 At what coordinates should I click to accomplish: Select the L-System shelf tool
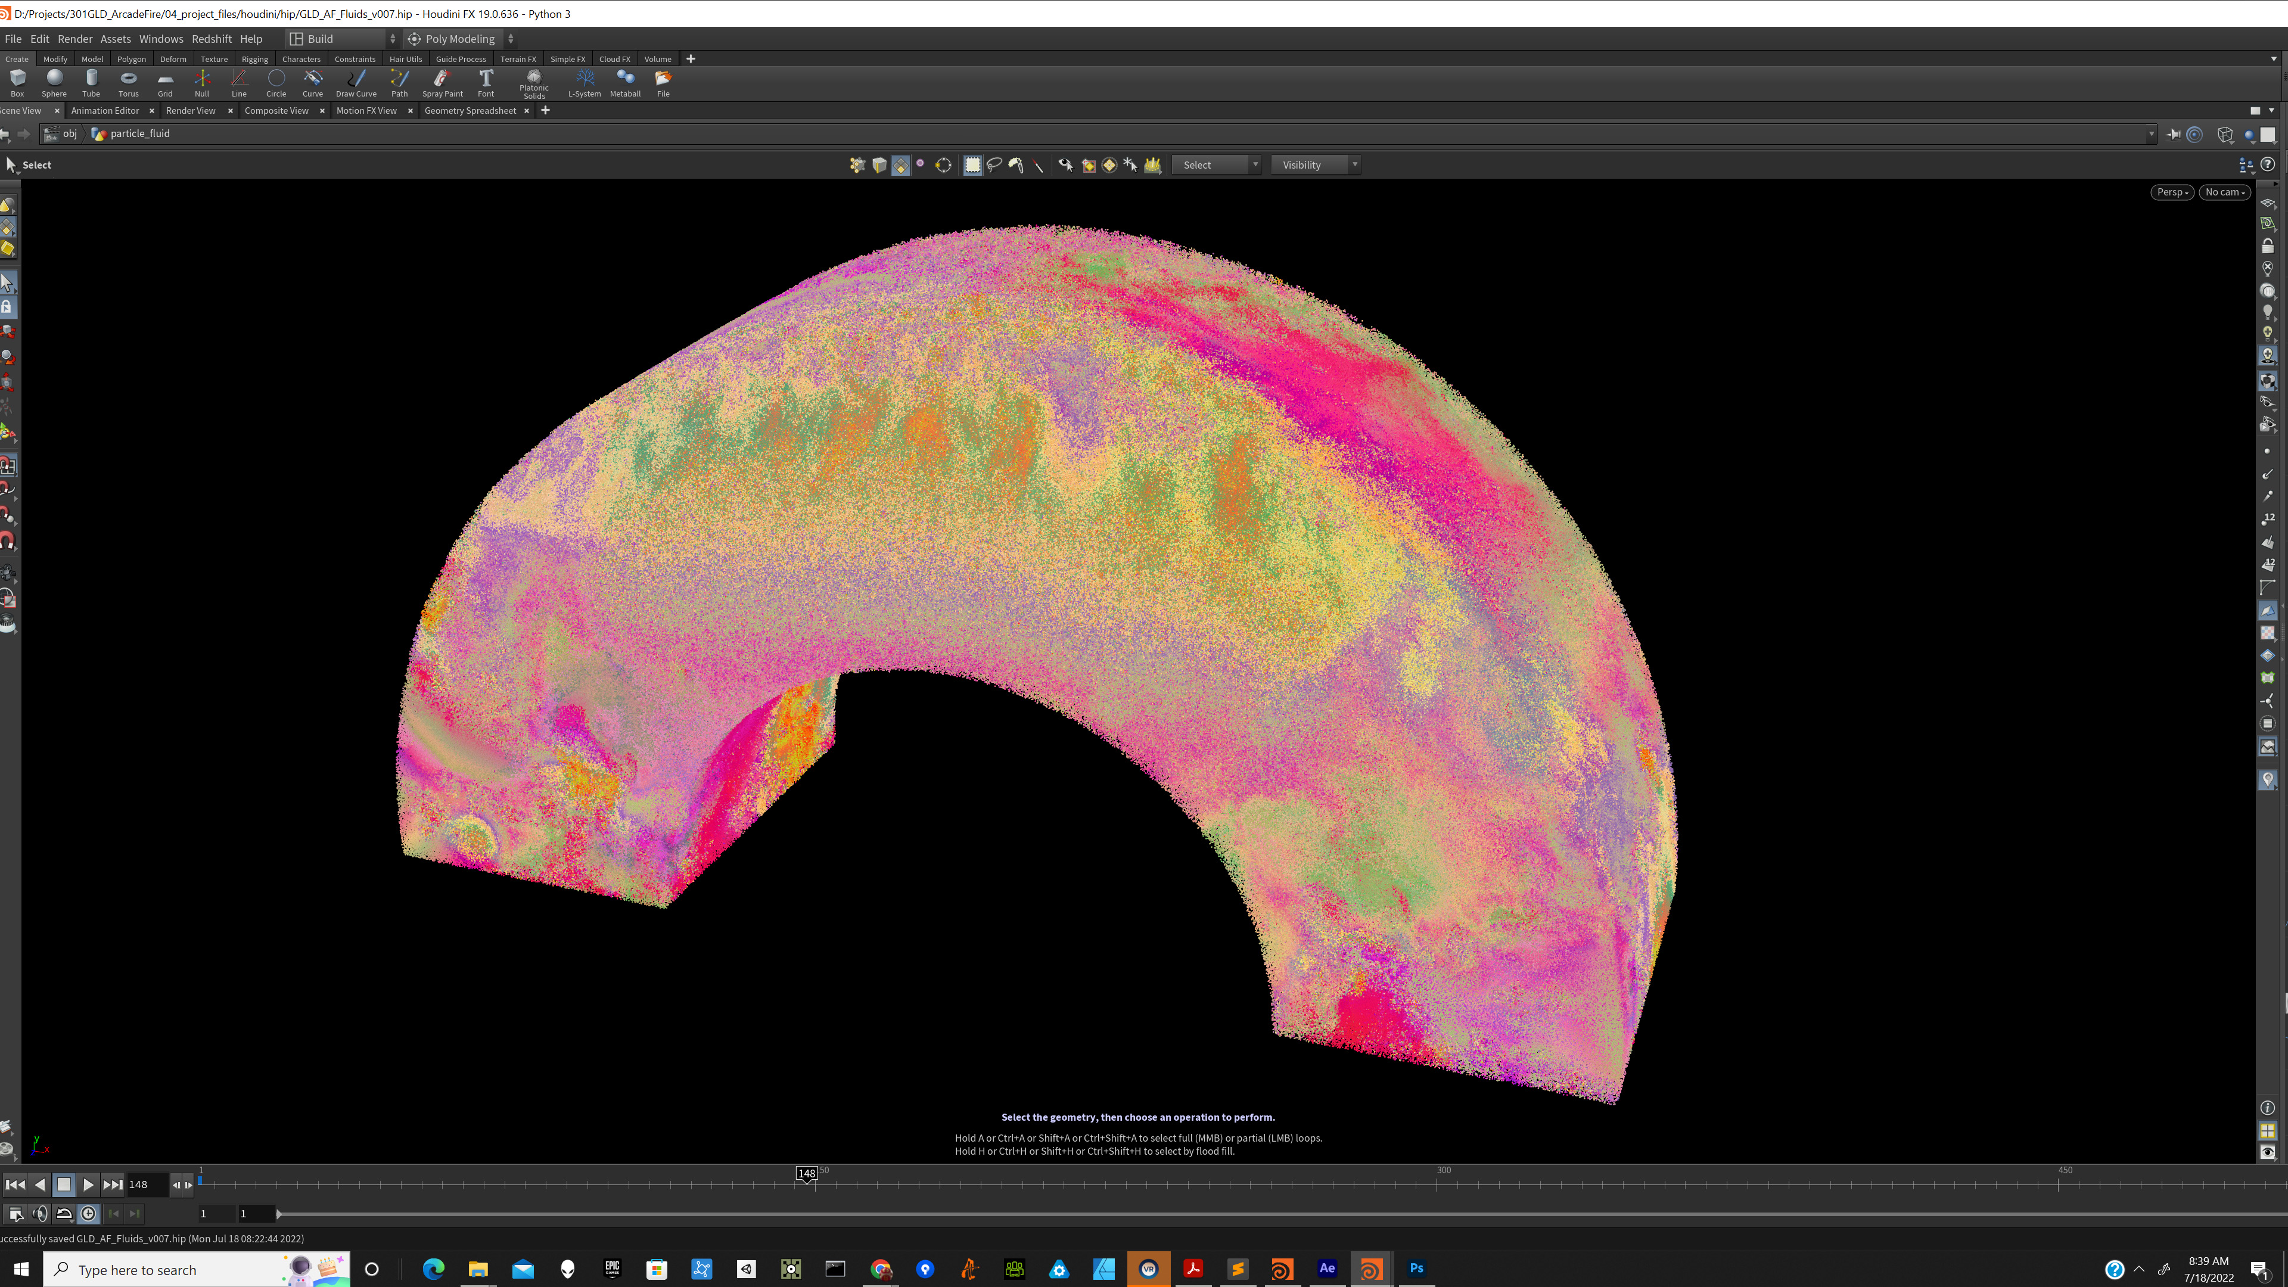coord(585,83)
